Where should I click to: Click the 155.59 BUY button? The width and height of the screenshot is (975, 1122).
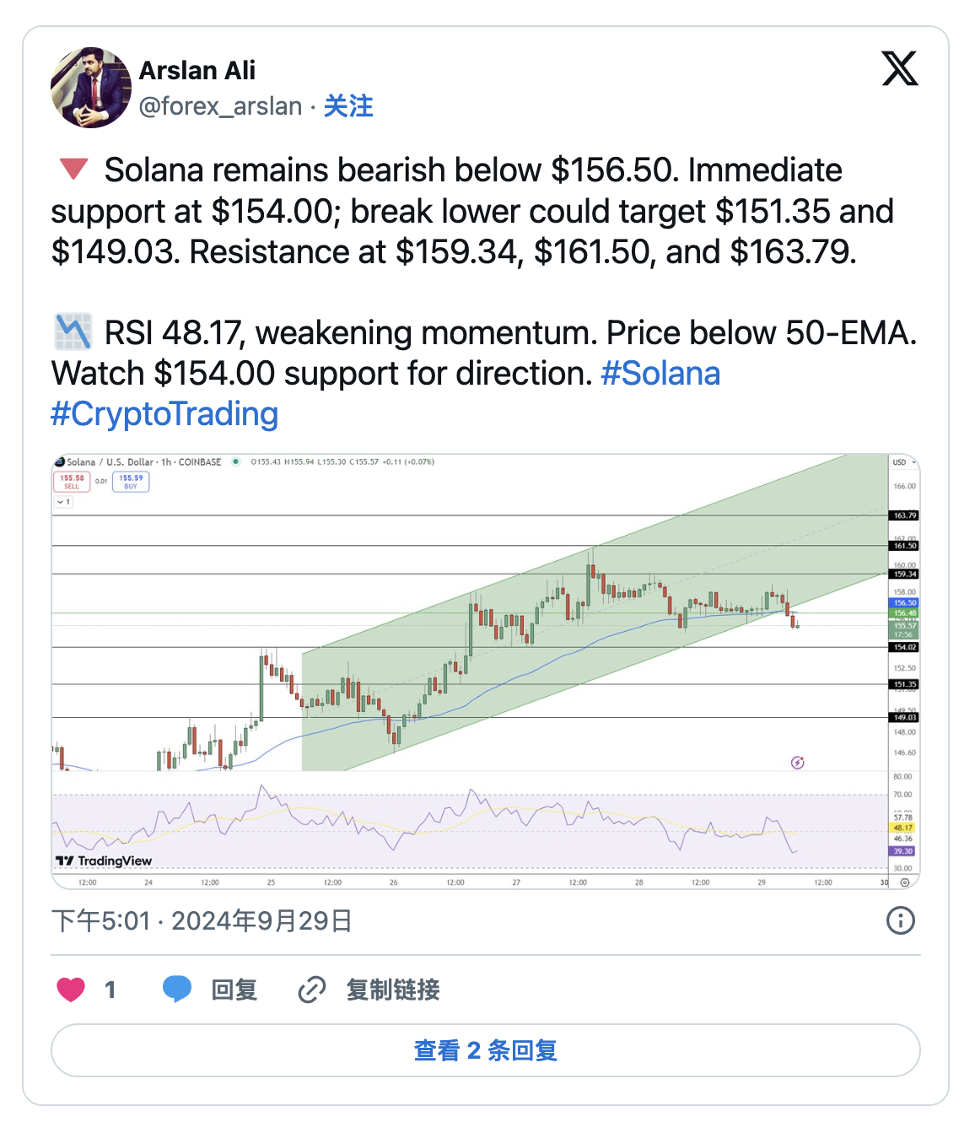[131, 482]
